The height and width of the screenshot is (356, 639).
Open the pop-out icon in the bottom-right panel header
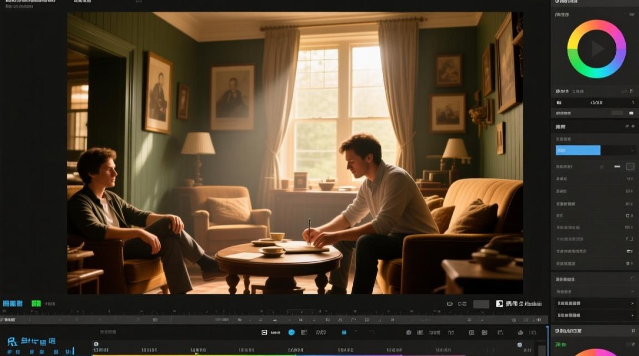tap(632, 330)
